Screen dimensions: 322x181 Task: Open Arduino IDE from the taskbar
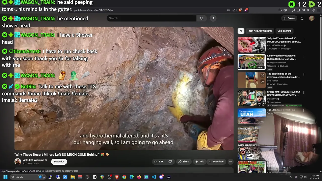(x=146, y=177)
